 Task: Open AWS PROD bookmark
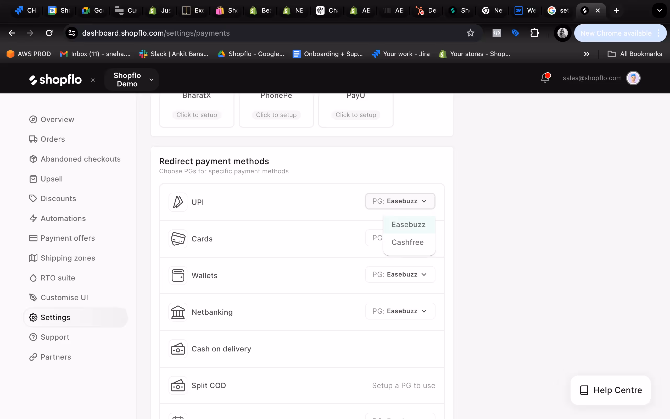[x=29, y=54]
